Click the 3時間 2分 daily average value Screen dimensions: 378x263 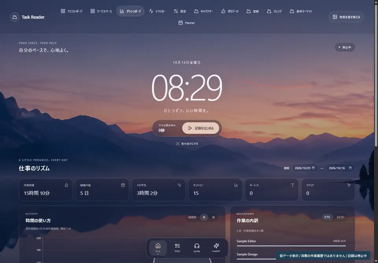pyautogui.click(x=147, y=193)
